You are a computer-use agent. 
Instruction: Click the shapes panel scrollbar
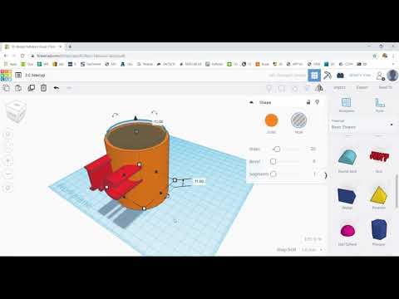point(397,191)
